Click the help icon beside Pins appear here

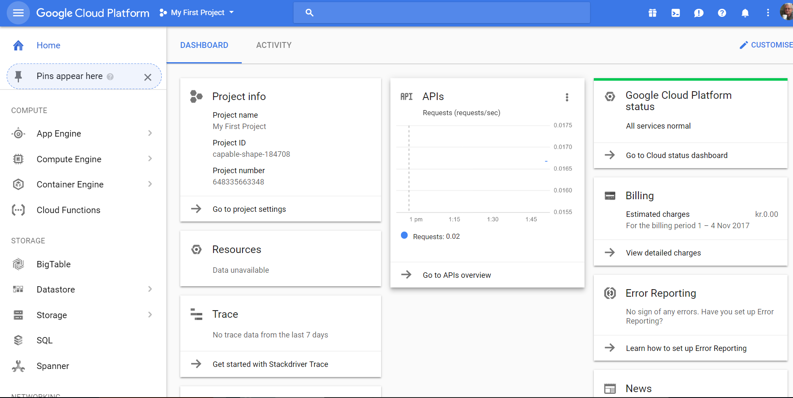[x=110, y=76]
